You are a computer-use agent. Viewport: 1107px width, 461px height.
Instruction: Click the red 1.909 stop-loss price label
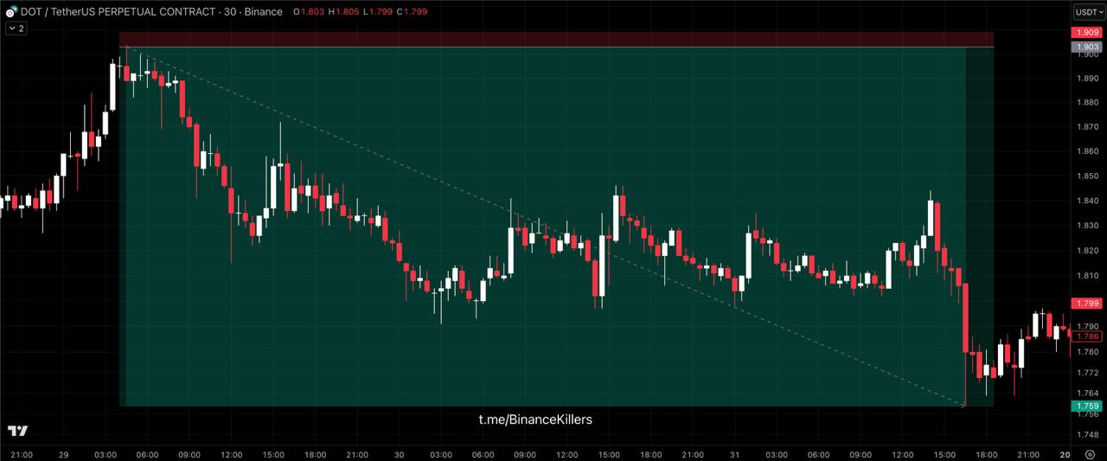(1087, 33)
